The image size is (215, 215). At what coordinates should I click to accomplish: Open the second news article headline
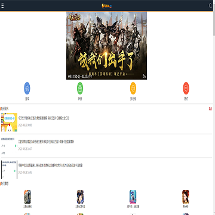click(x=46, y=142)
